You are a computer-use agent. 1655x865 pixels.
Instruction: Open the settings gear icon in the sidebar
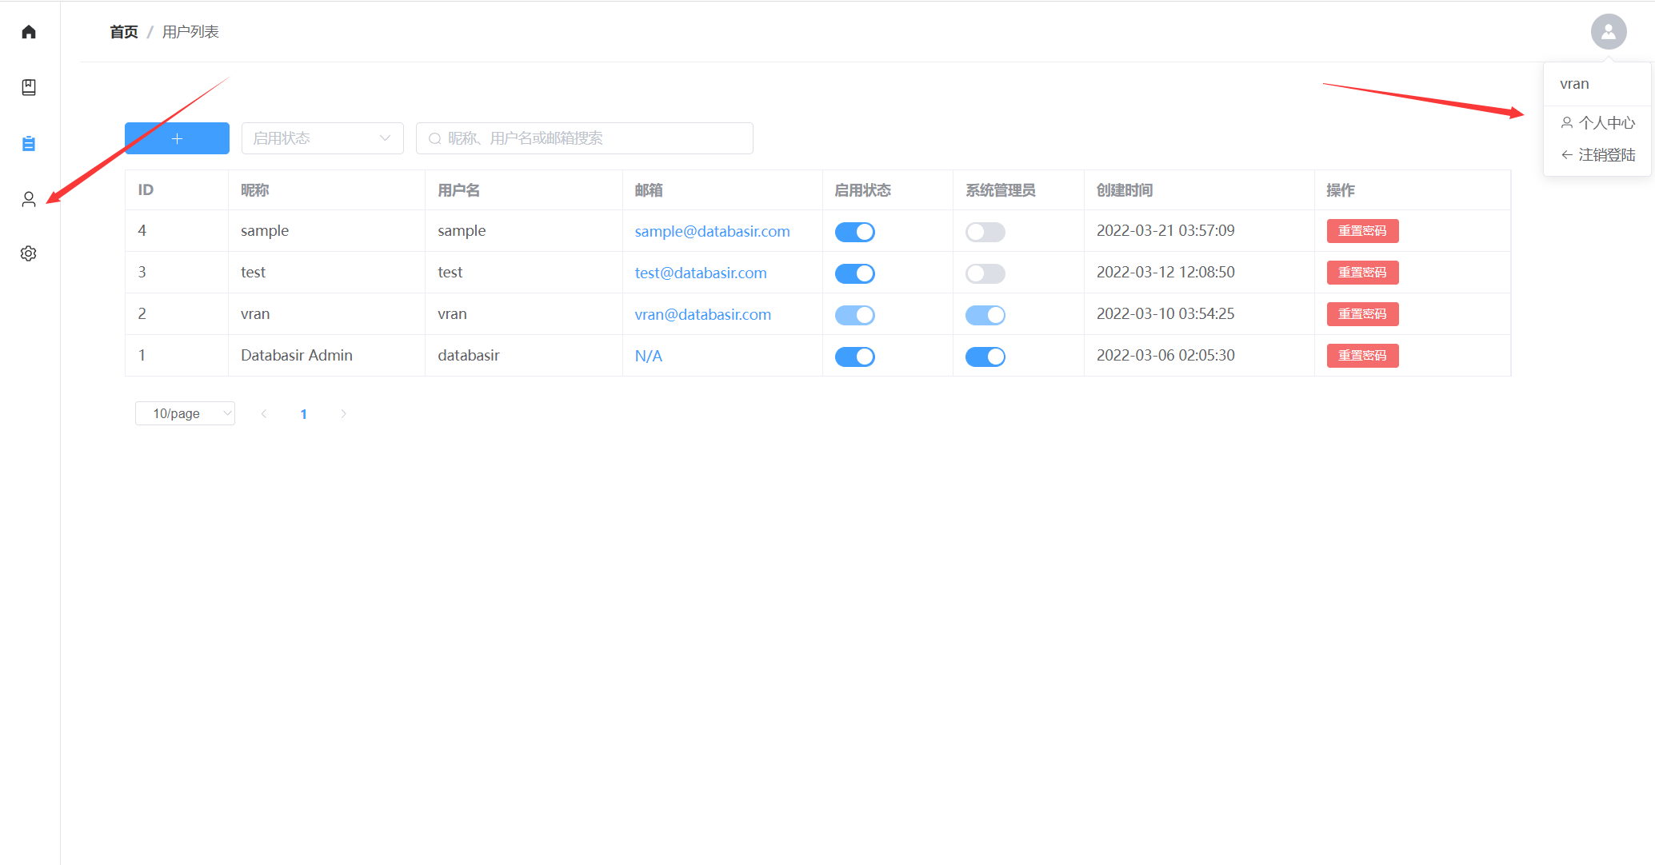coord(29,253)
